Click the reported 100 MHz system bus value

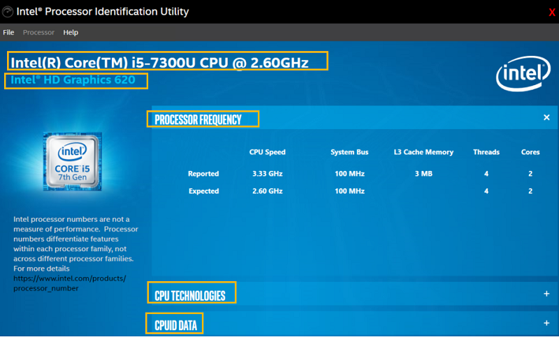point(350,174)
